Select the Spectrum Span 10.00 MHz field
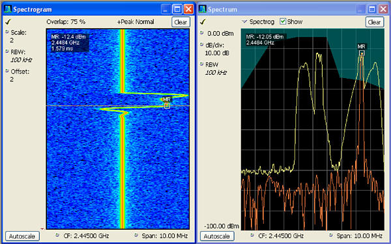 click(x=356, y=236)
